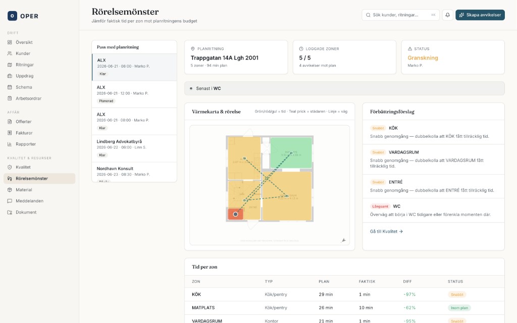Go to Kunder in the sidebar
This screenshot has height=323, width=517.
39,53
